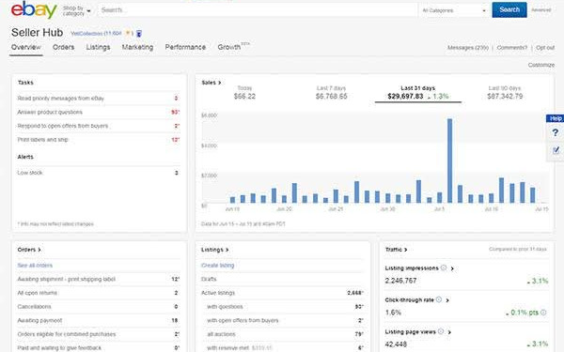Click the Listing impressions info icon

(x=444, y=268)
